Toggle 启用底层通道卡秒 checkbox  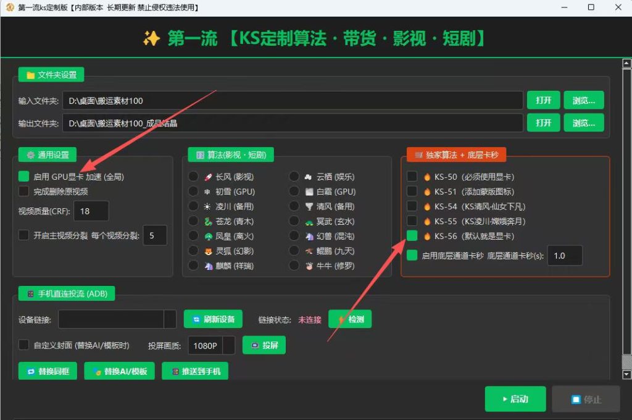click(x=412, y=255)
